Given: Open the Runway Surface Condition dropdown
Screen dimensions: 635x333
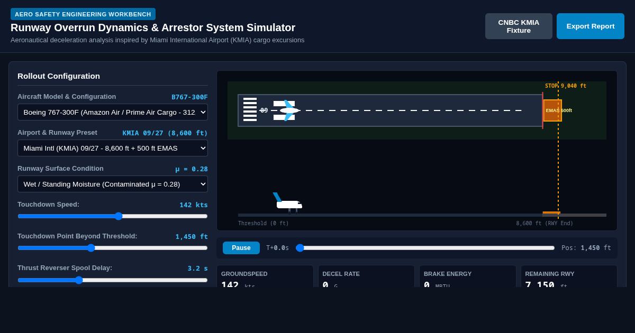Looking at the screenshot, I should [113, 184].
